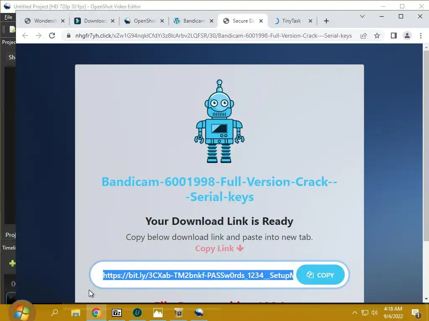Screen dimensions: 429x321
Task: Open Chrome three-dot menu
Action: tap(421, 36)
